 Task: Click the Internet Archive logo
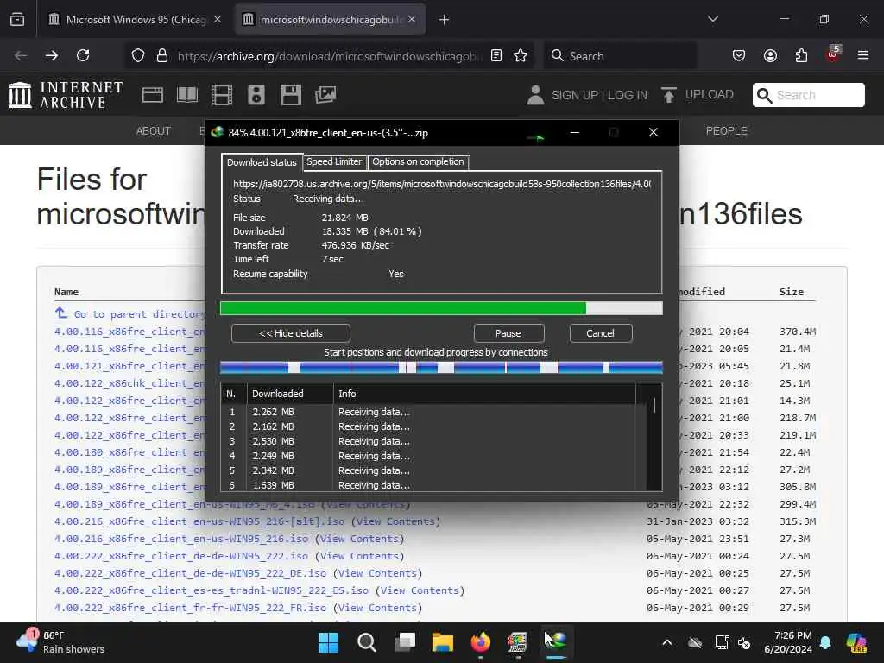click(x=66, y=94)
